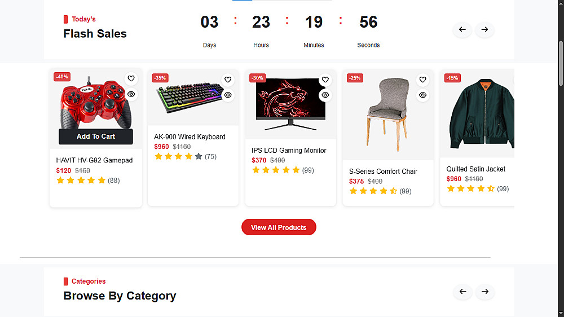
Task: Click the View All Products button
Action: pyautogui.click(x=279, y=227)
